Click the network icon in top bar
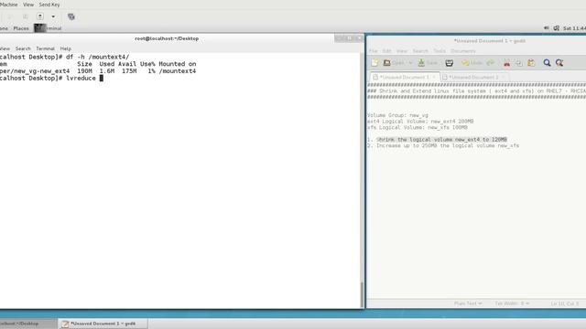The image size is (586, 329). point(557,28)
